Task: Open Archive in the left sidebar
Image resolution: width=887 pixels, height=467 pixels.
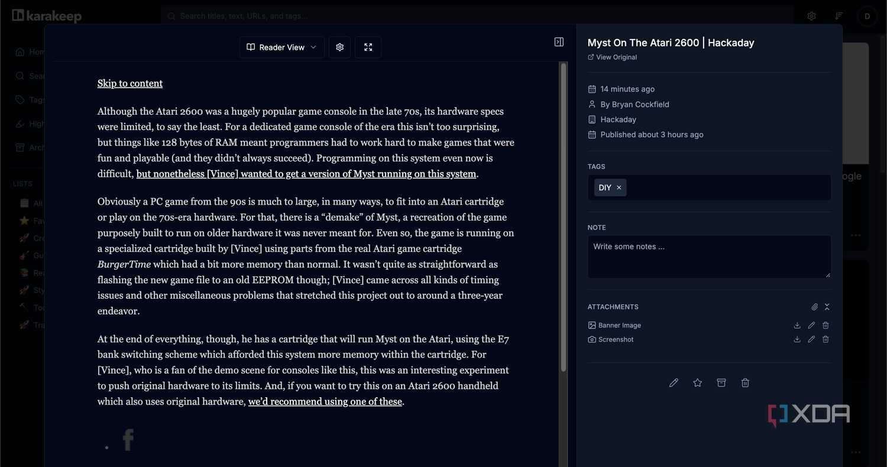Action: [x=30, y=147]
